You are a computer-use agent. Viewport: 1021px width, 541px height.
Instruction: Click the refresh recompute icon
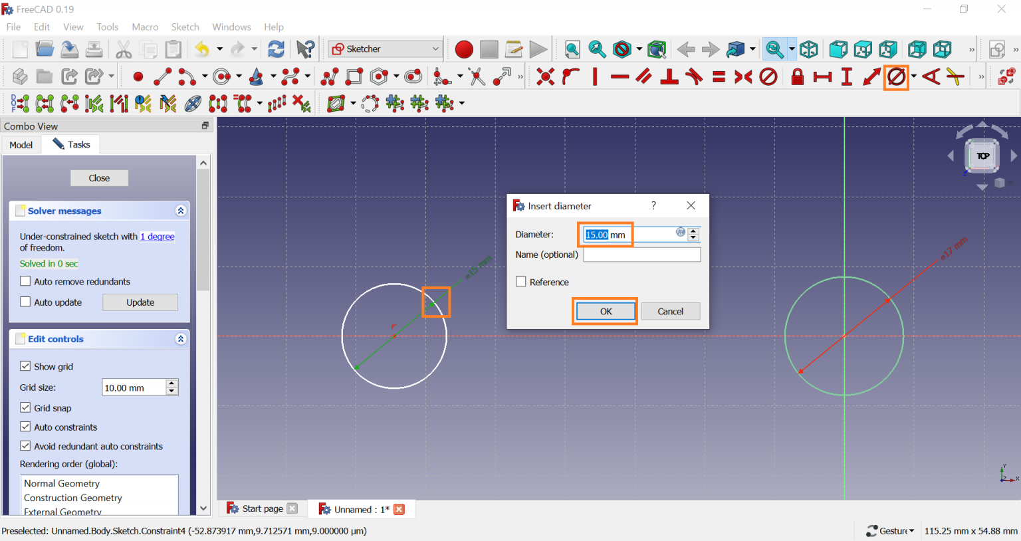point(276,49)
